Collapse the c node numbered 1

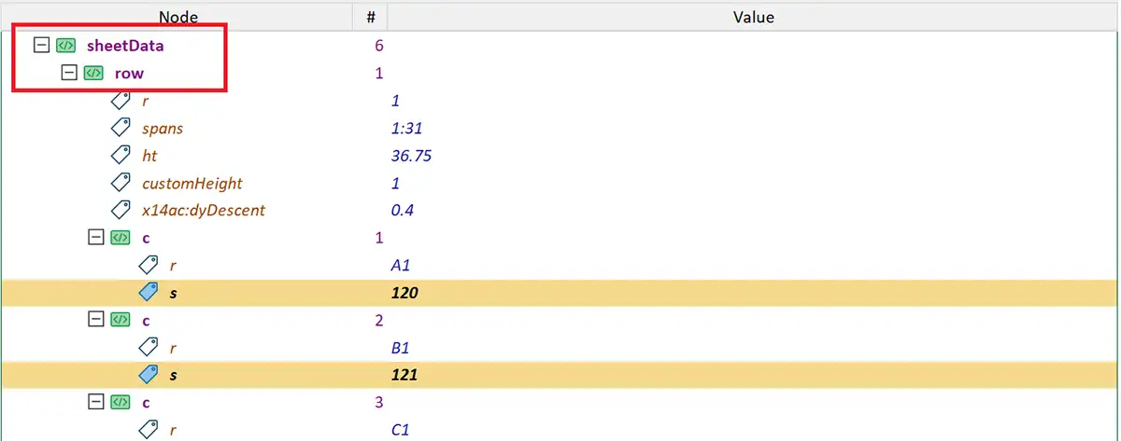95,238
